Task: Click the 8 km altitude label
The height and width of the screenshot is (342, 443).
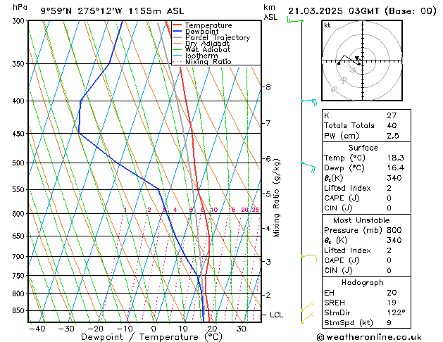Action: click(x=268, y=87)
